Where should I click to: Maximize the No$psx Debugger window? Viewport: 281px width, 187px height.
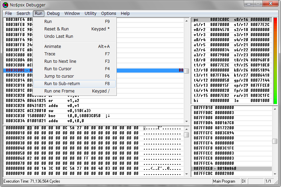pyautogui.click(x=258, y=4)
